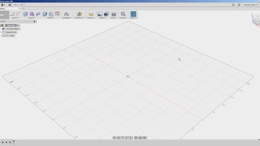
Task: Click the Pan hand tool
Action: [123, 138]
